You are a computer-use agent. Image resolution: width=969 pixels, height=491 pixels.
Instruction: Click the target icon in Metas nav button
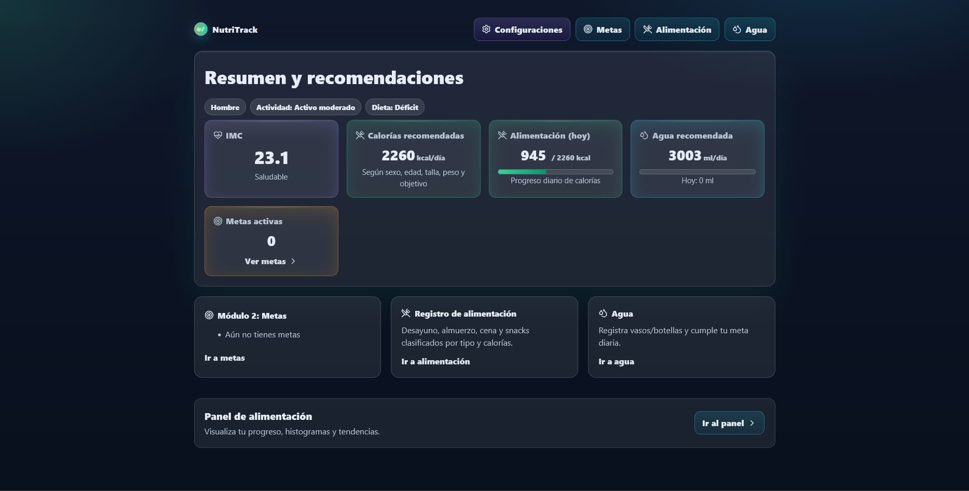[588, 30]
